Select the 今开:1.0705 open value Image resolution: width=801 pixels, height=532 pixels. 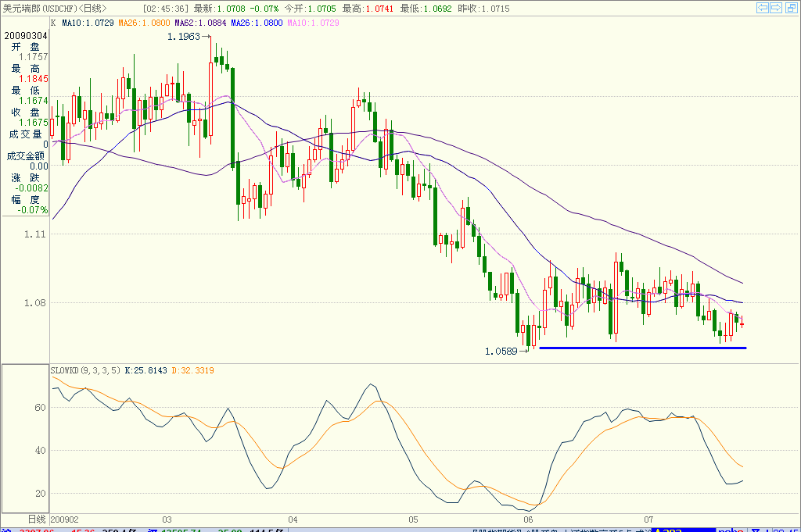point(310,9)
